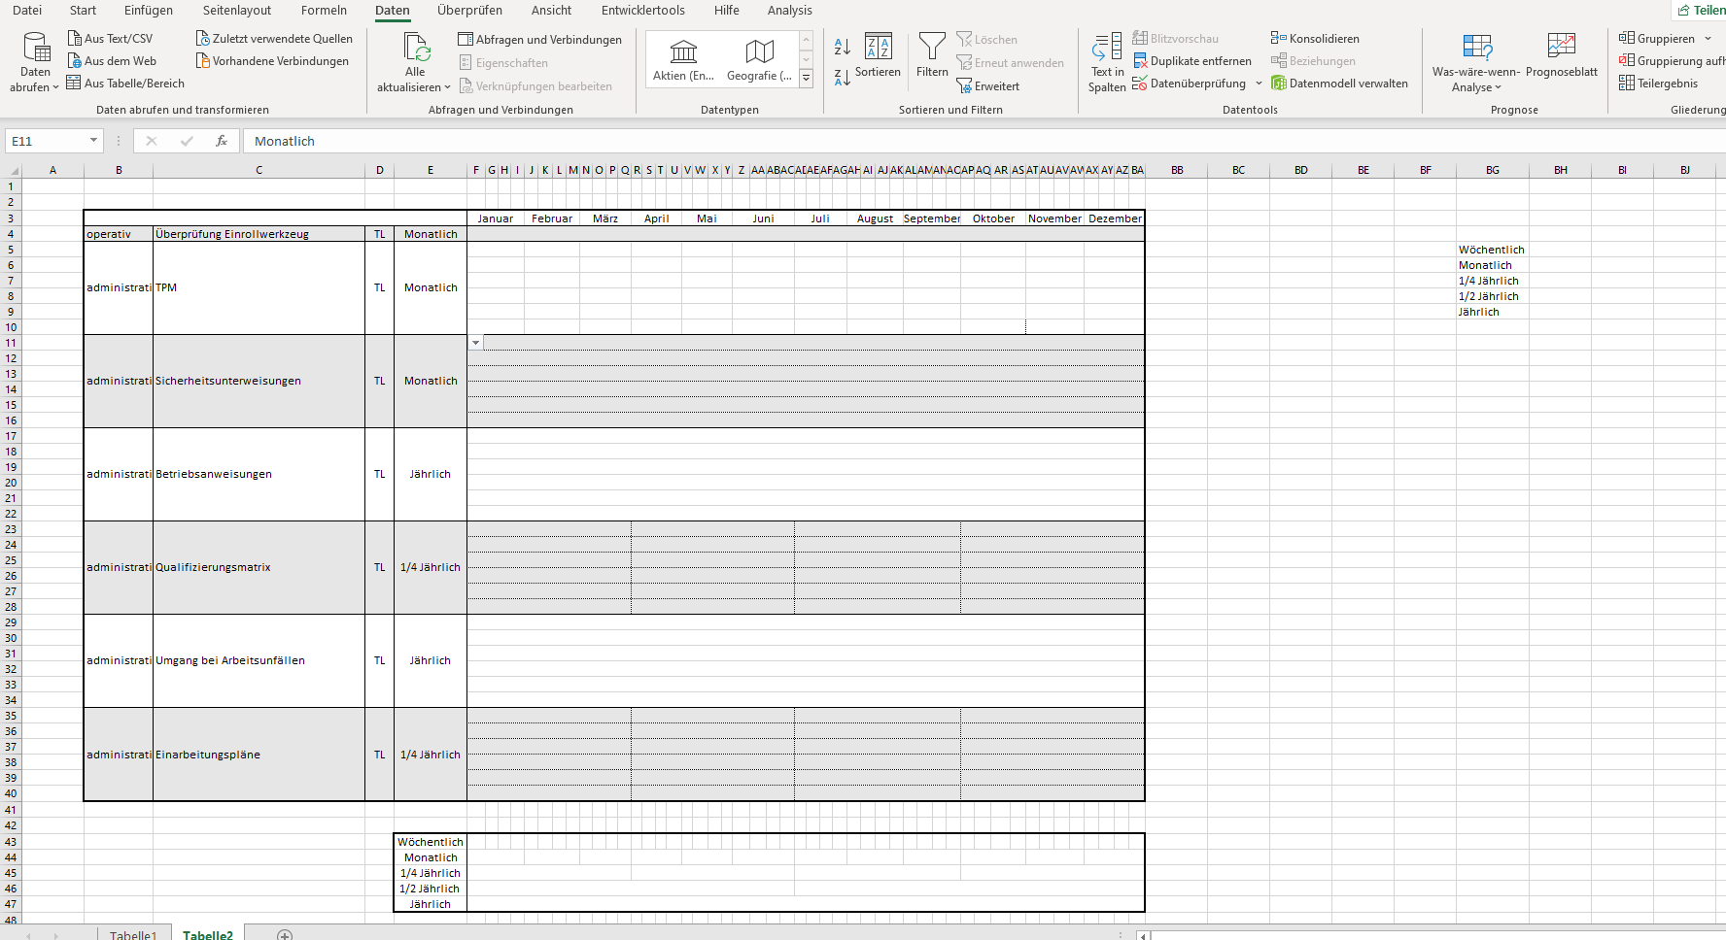1726x940 pixels.
Task: Open the cell E11 validation dropdown arrow
Action: click(x=475, y=343)
